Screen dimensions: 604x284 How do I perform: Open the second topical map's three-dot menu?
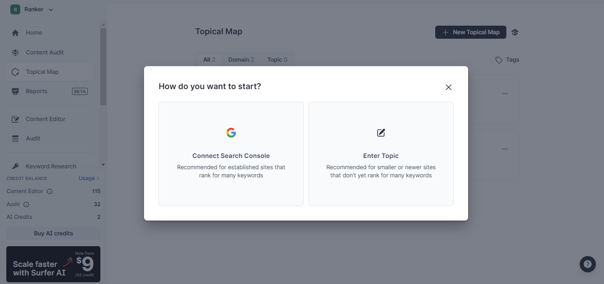[x=505, y=149]
